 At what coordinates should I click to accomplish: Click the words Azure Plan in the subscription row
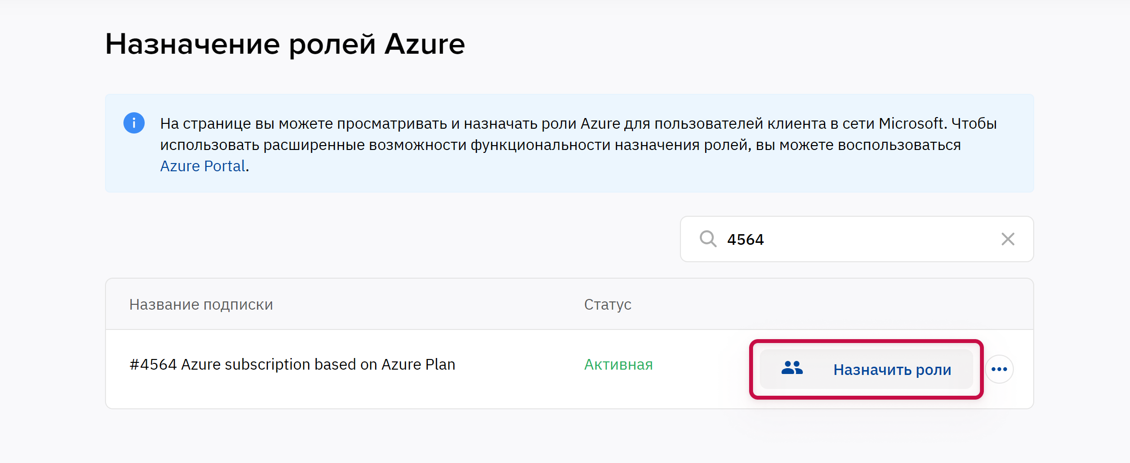pos(418,364)
